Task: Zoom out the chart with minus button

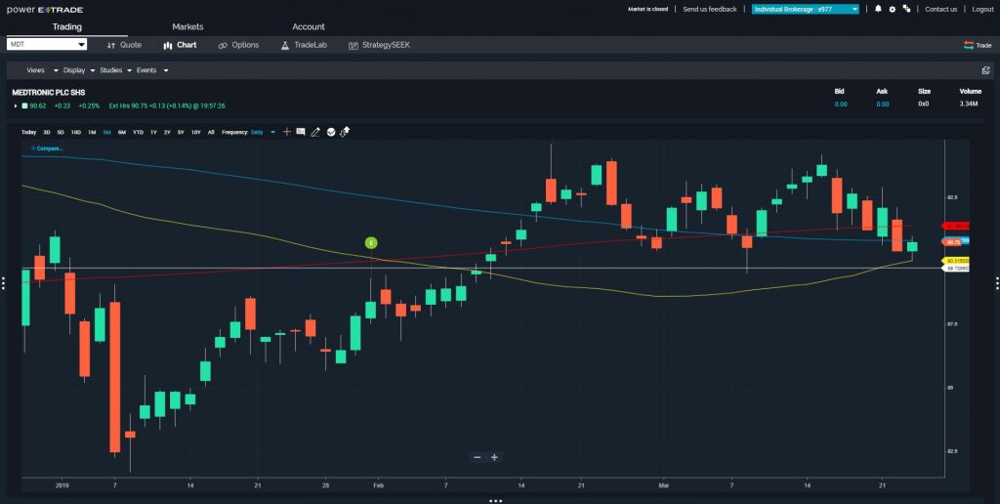Action: (477, 457)
